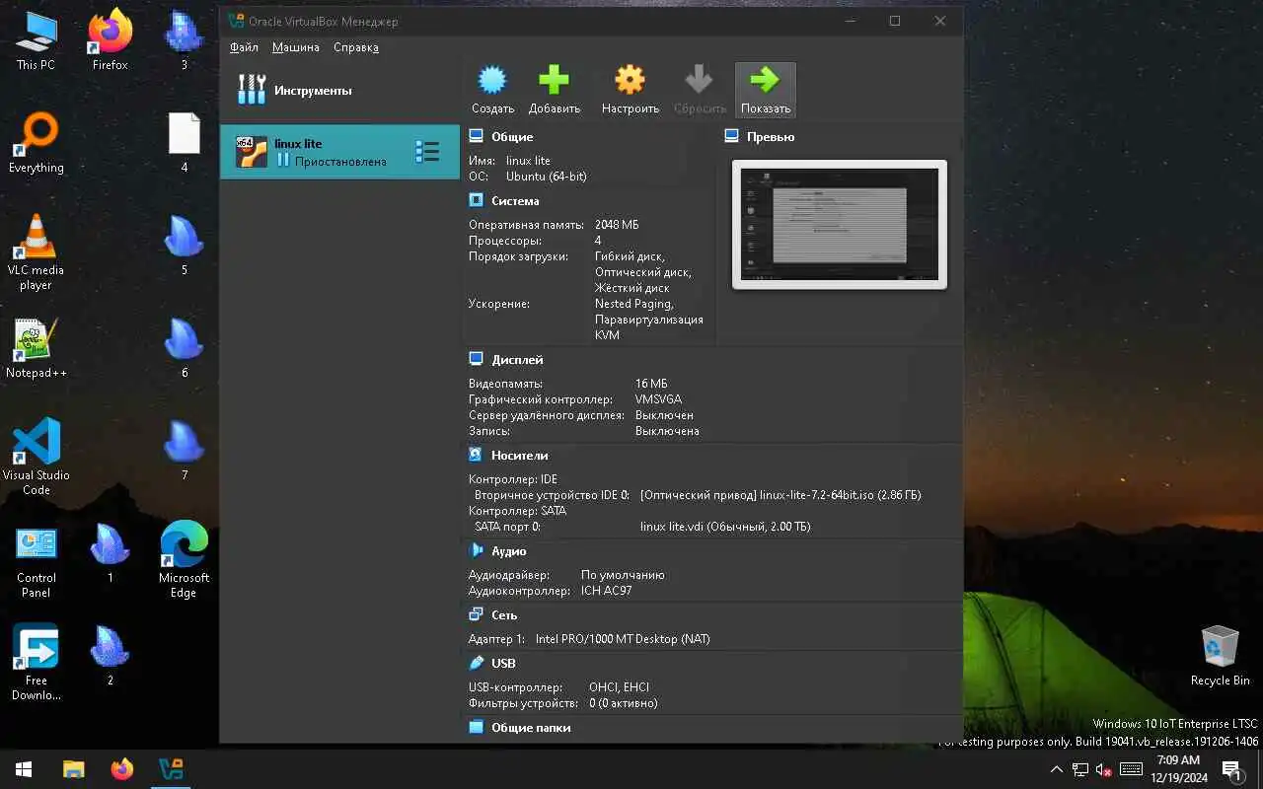
Task: Open the Носители section heading link
Action: [520, 456]
